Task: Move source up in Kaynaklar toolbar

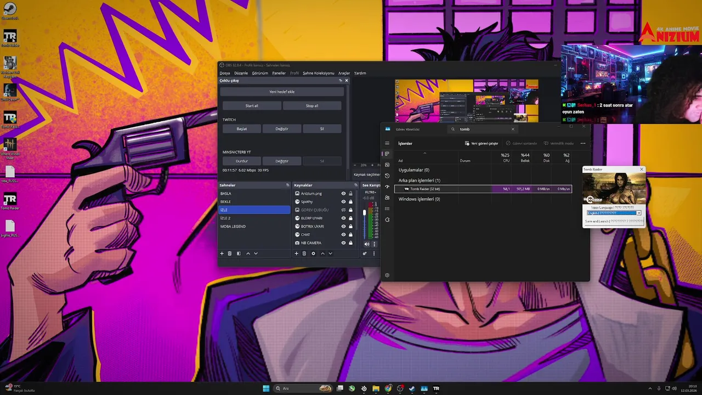Action: (322, 253)
